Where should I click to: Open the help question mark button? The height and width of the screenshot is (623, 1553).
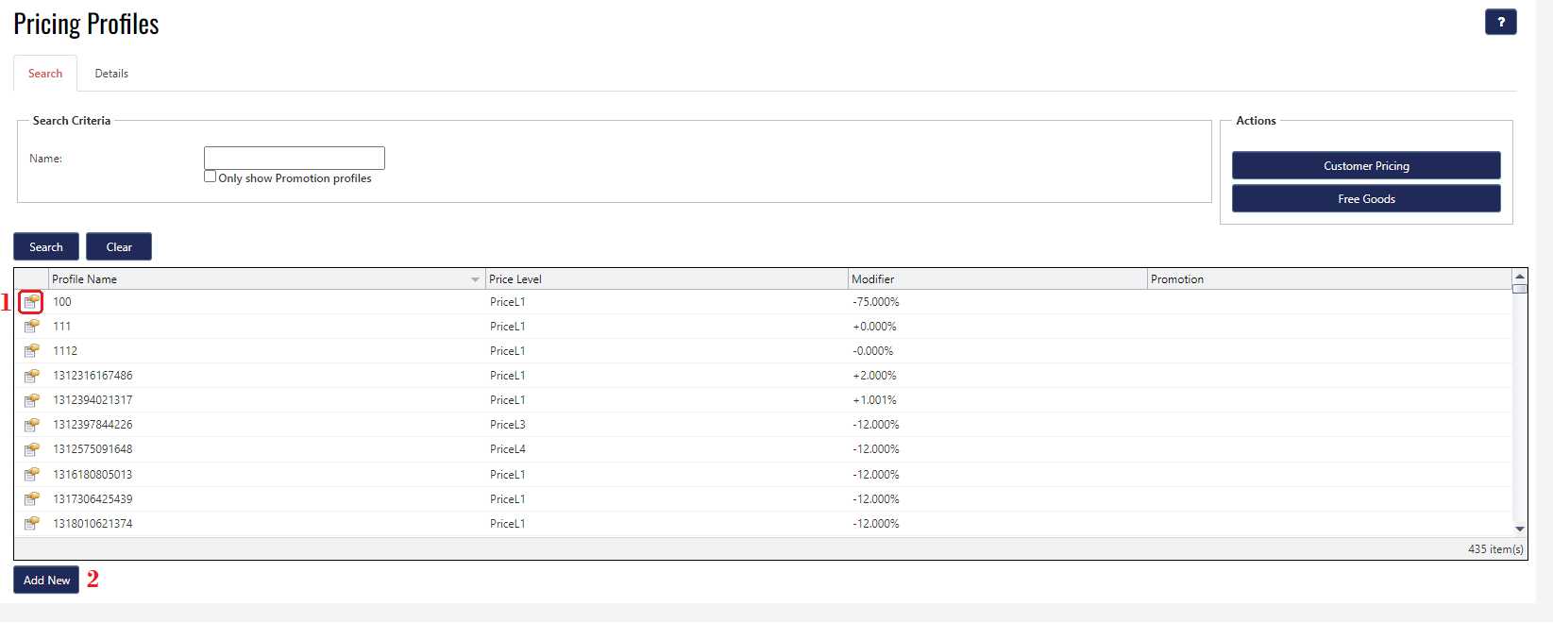pyautogui.click(x=1500, y=22)
